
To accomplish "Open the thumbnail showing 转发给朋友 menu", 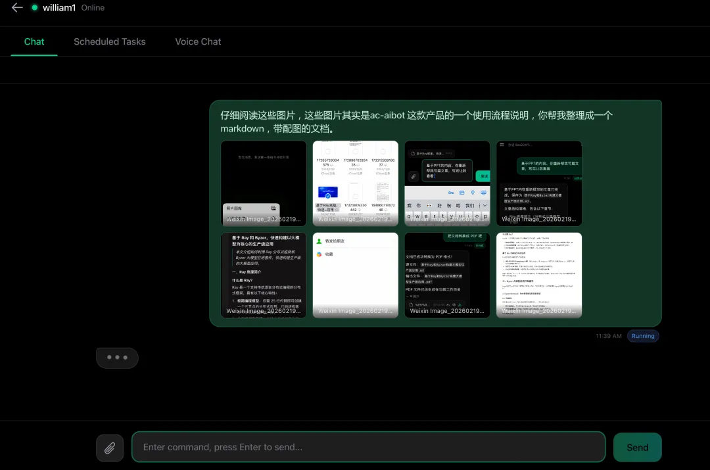I will click(x=356, y=275).
